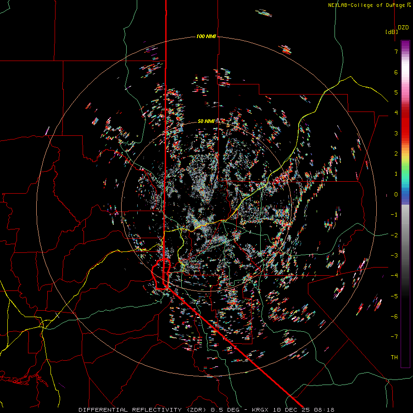Image resolution: width=413 pixels, height=413 pixels.
Task: Click the 4 dB label on the legend
Action: [396, 112]
